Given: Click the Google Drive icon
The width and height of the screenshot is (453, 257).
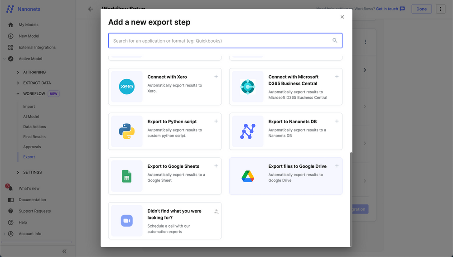Looking at the screenshot, I should point(248,176).
